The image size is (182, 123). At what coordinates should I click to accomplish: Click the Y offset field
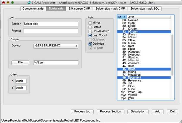click(x=21, y=88)
